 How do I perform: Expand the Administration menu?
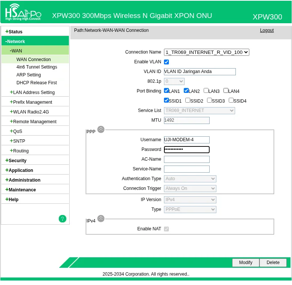35,180
